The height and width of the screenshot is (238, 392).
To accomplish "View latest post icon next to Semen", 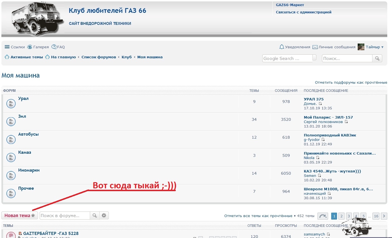I will pyautogui.click(x=319, y=176).
